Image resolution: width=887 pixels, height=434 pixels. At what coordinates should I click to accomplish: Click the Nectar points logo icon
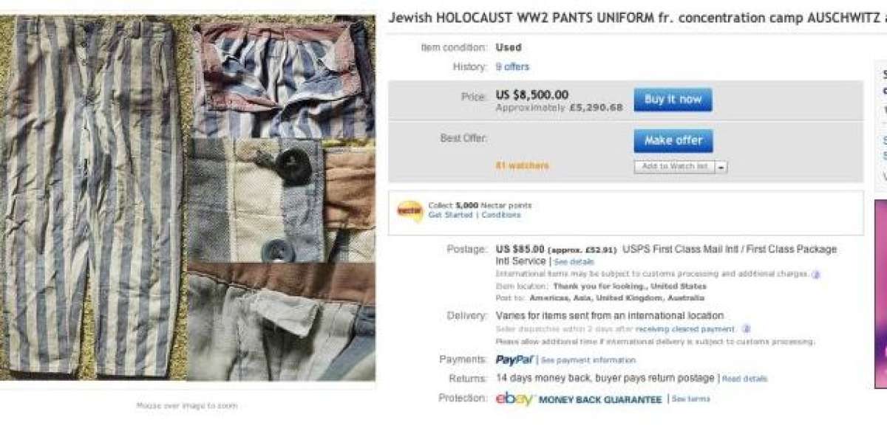pos(409,210)
